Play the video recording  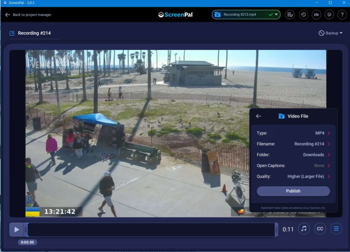point(16,229)
